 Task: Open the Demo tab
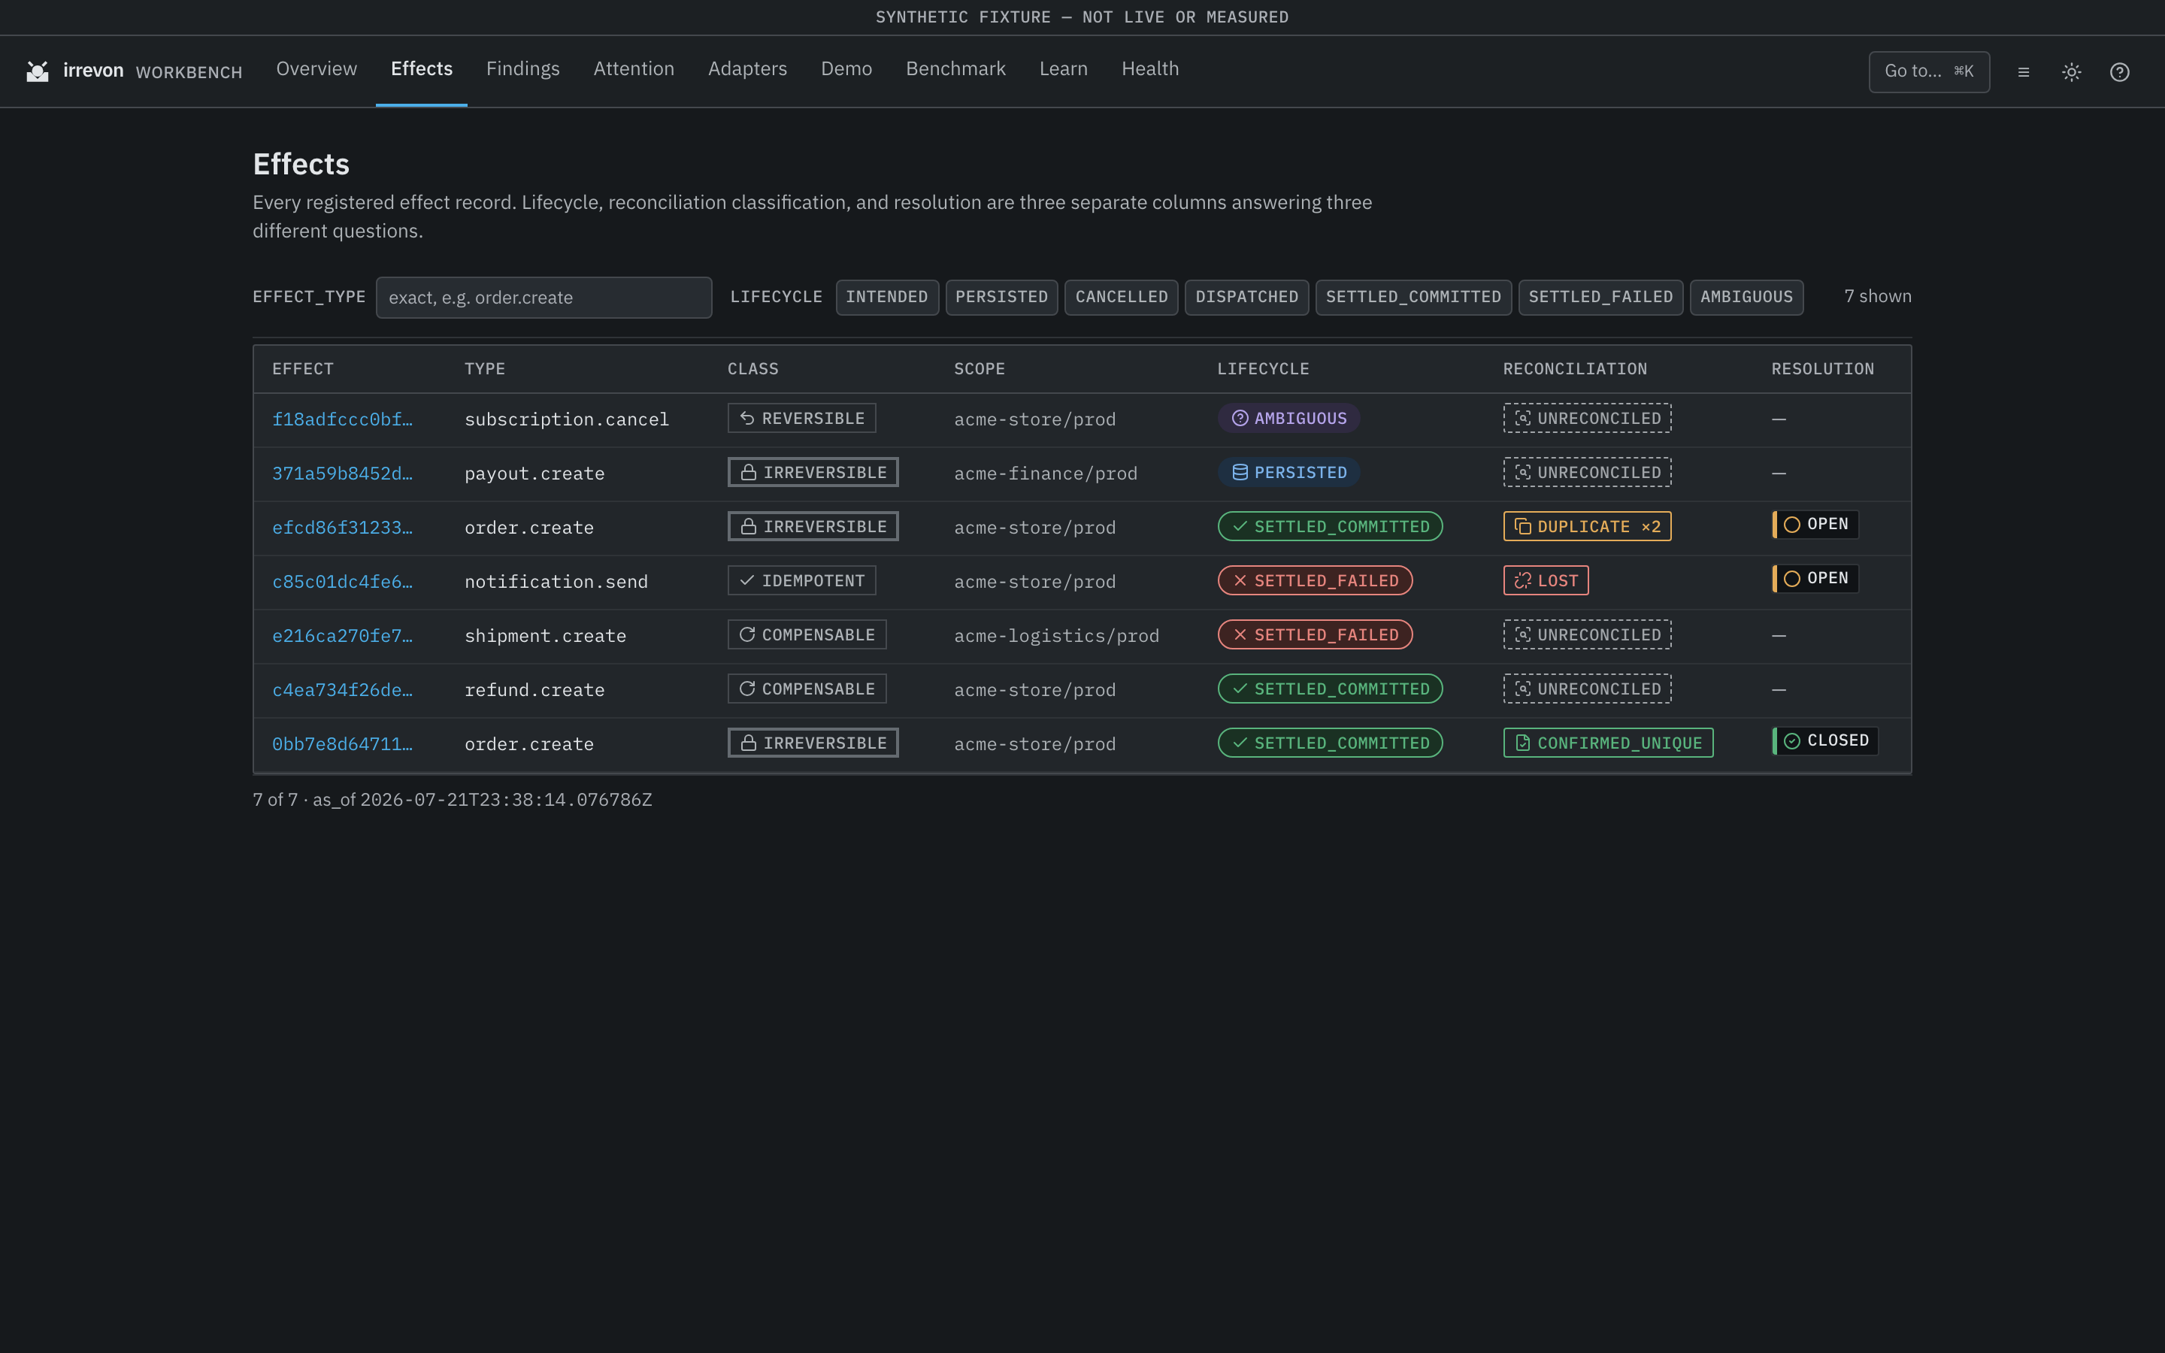[x=846, y=69]
